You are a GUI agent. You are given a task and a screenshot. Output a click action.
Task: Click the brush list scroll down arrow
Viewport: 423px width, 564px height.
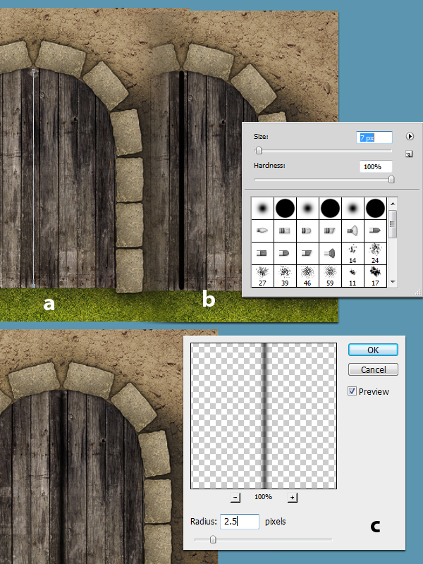pyautogui.click(x=393, y=282)
